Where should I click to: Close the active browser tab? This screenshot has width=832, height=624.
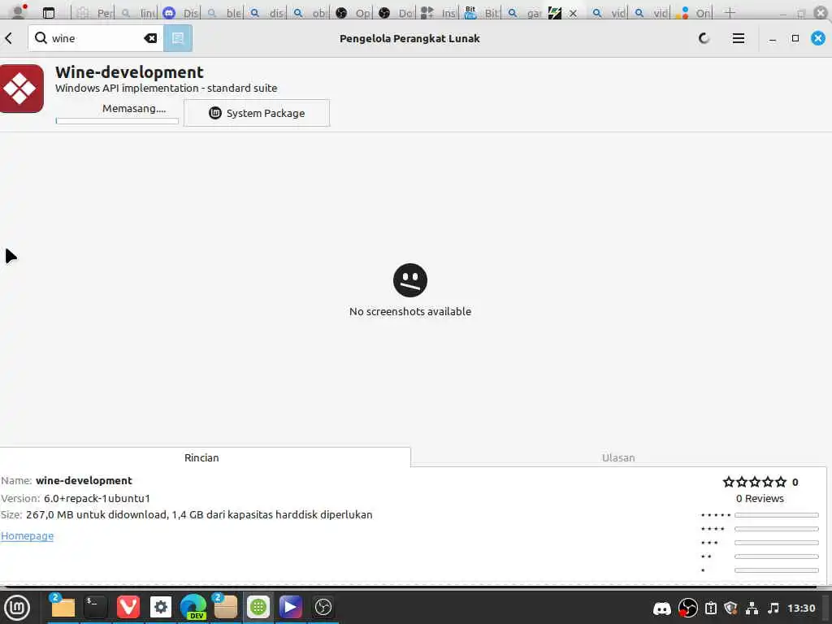573,13
